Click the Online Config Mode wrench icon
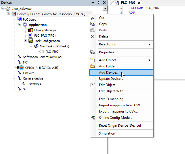This screenshot has height=154, width=185. 93,117
